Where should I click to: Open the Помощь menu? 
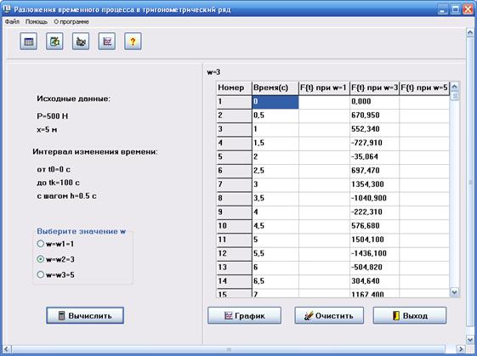(x=37, y=22)
